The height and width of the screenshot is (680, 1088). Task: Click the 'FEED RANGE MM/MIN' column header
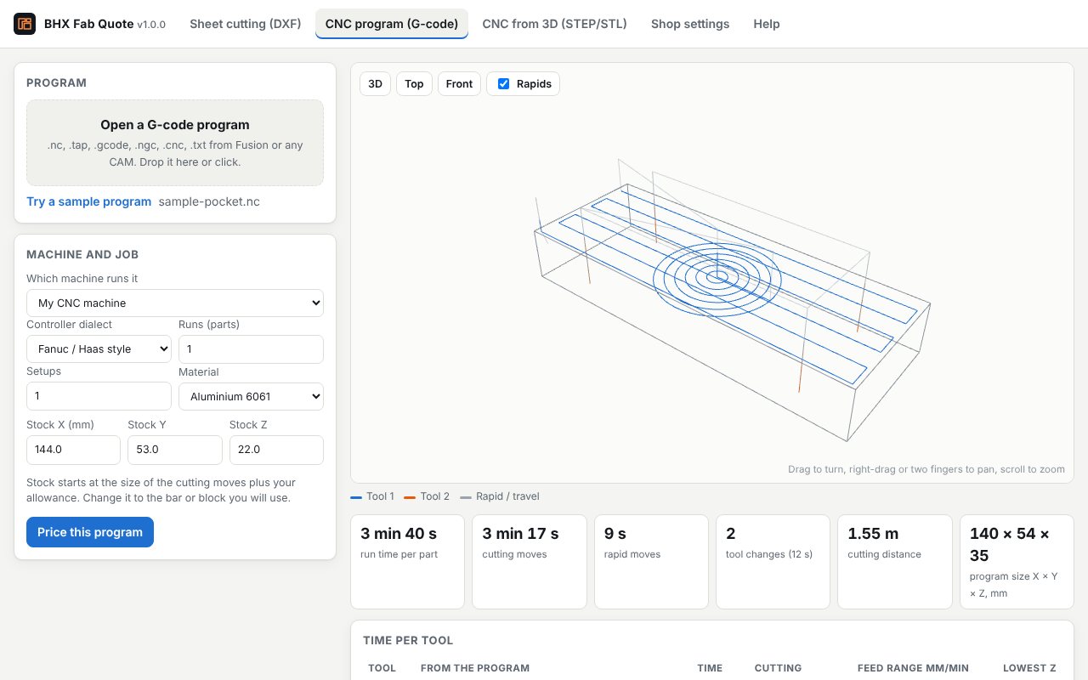click(x=913, y=668)
